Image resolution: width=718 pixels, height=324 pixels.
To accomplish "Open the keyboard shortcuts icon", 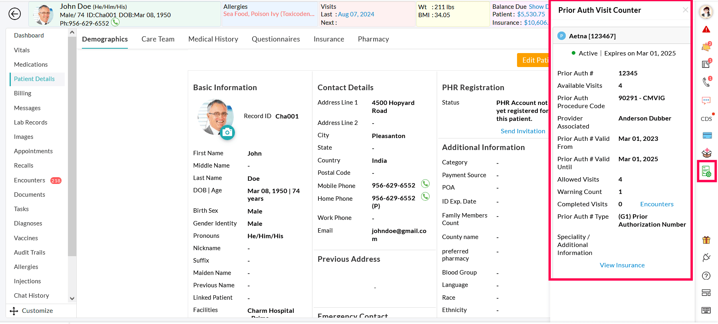I will (x=706, y=310).
